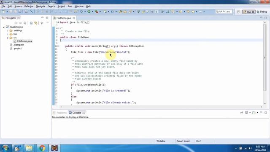Toggle Show Whitespace Characters
The image size is (270, 152).
(157, 11)
